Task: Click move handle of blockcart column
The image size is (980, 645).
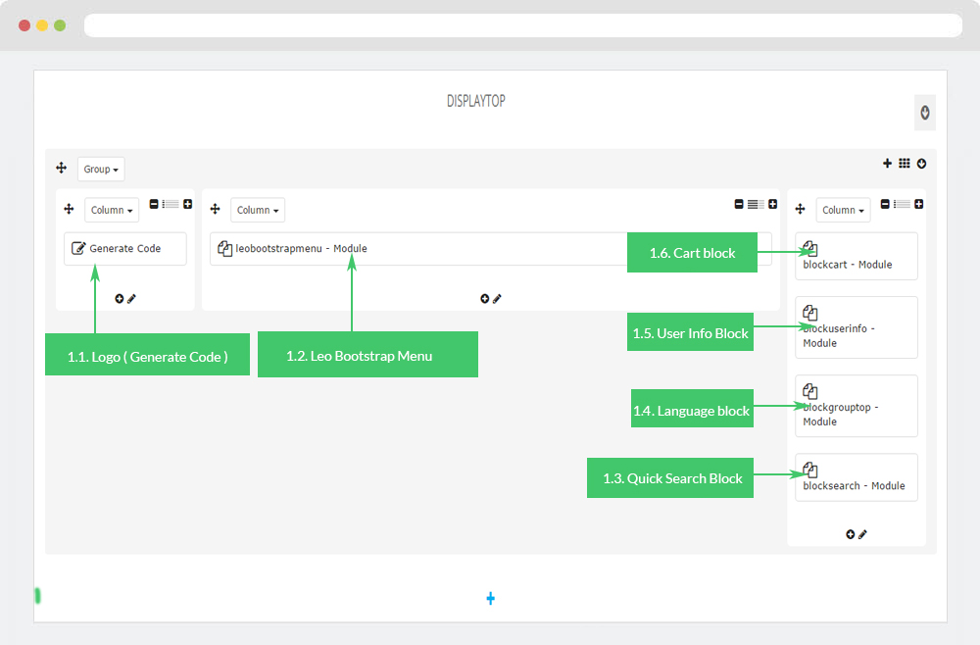Action: point(800,209)
